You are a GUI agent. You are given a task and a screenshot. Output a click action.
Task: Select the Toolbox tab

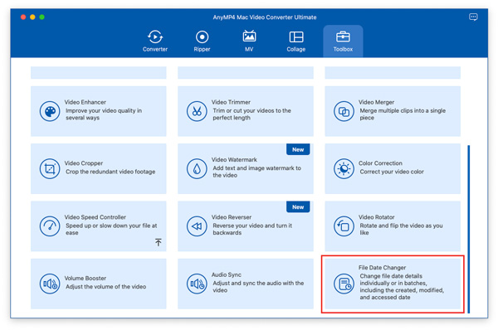click(343, 41)
